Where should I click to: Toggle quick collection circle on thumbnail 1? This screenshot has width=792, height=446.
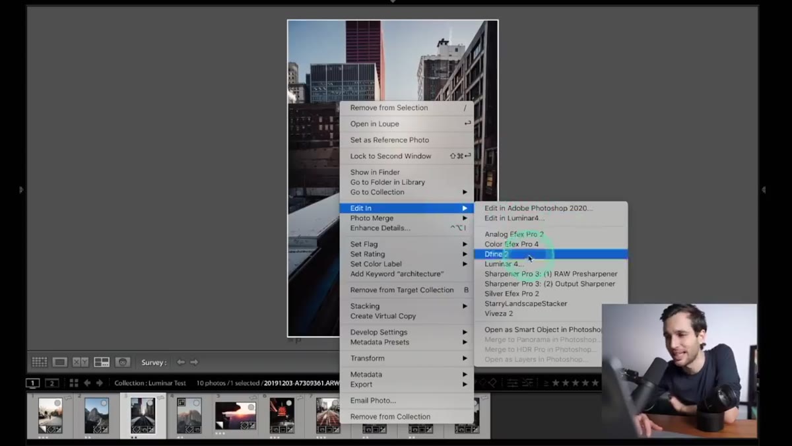[x=57, y=402]
